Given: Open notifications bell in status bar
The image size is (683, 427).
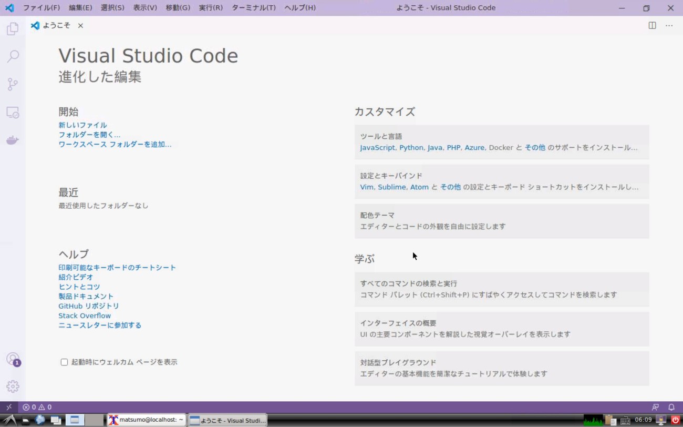Looking at the screenshot, I should pyautogui.click(x=671, y=407).
